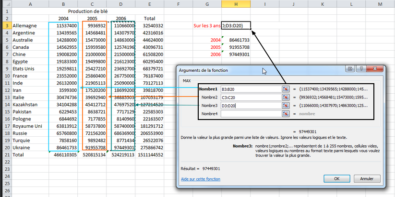Click the cell with value 275866742

pos(150,148)
